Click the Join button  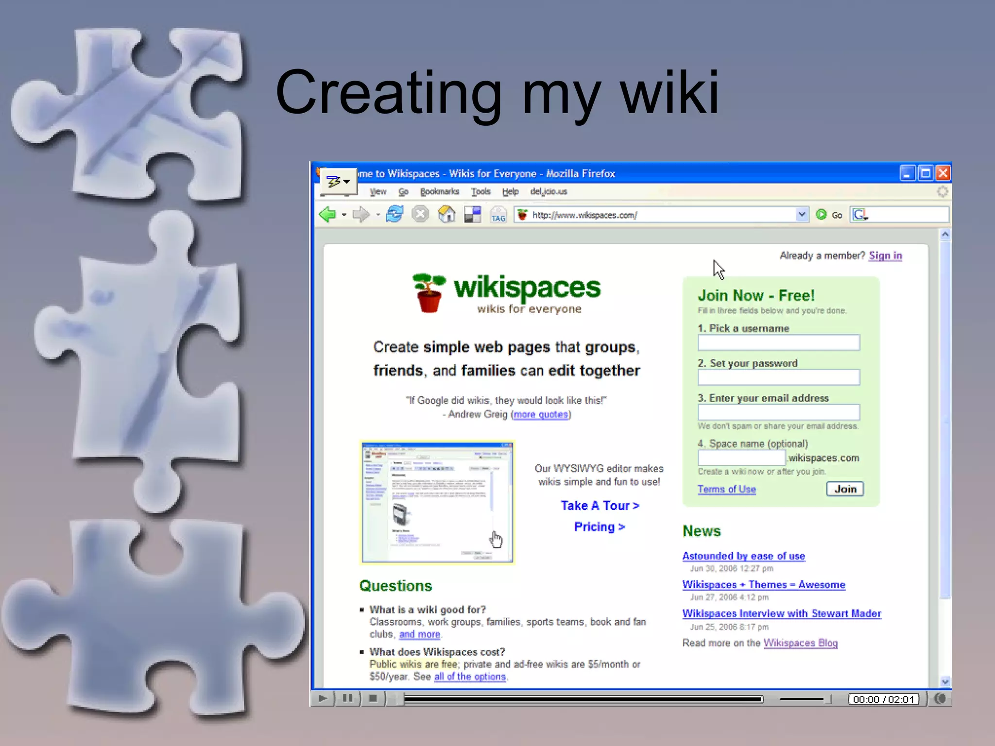[845, 489]
